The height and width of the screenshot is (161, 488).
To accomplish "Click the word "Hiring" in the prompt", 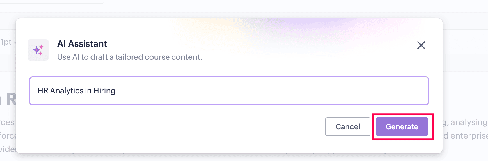I will (104, 91).
